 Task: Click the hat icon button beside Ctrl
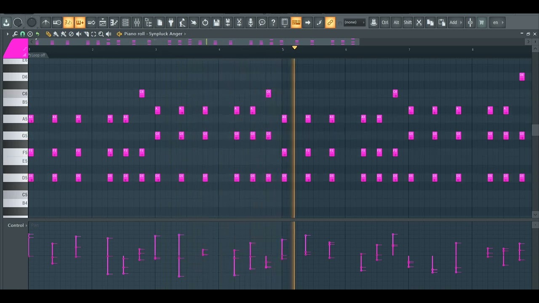point(374,22)
